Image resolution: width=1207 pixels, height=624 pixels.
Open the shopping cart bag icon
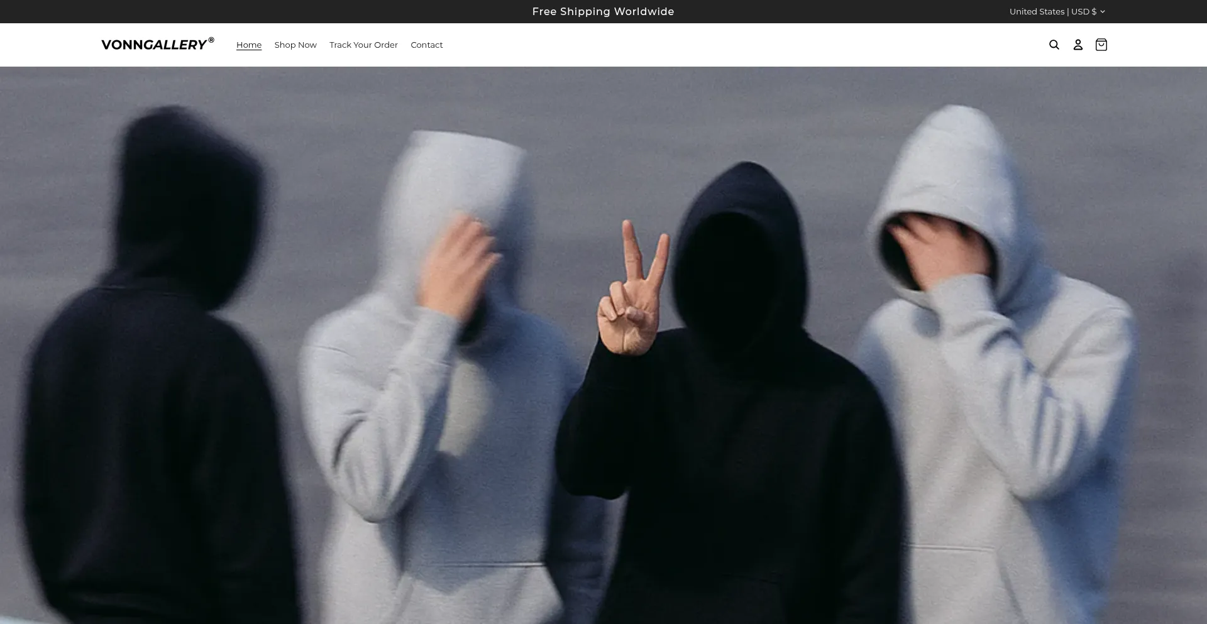1101,45
